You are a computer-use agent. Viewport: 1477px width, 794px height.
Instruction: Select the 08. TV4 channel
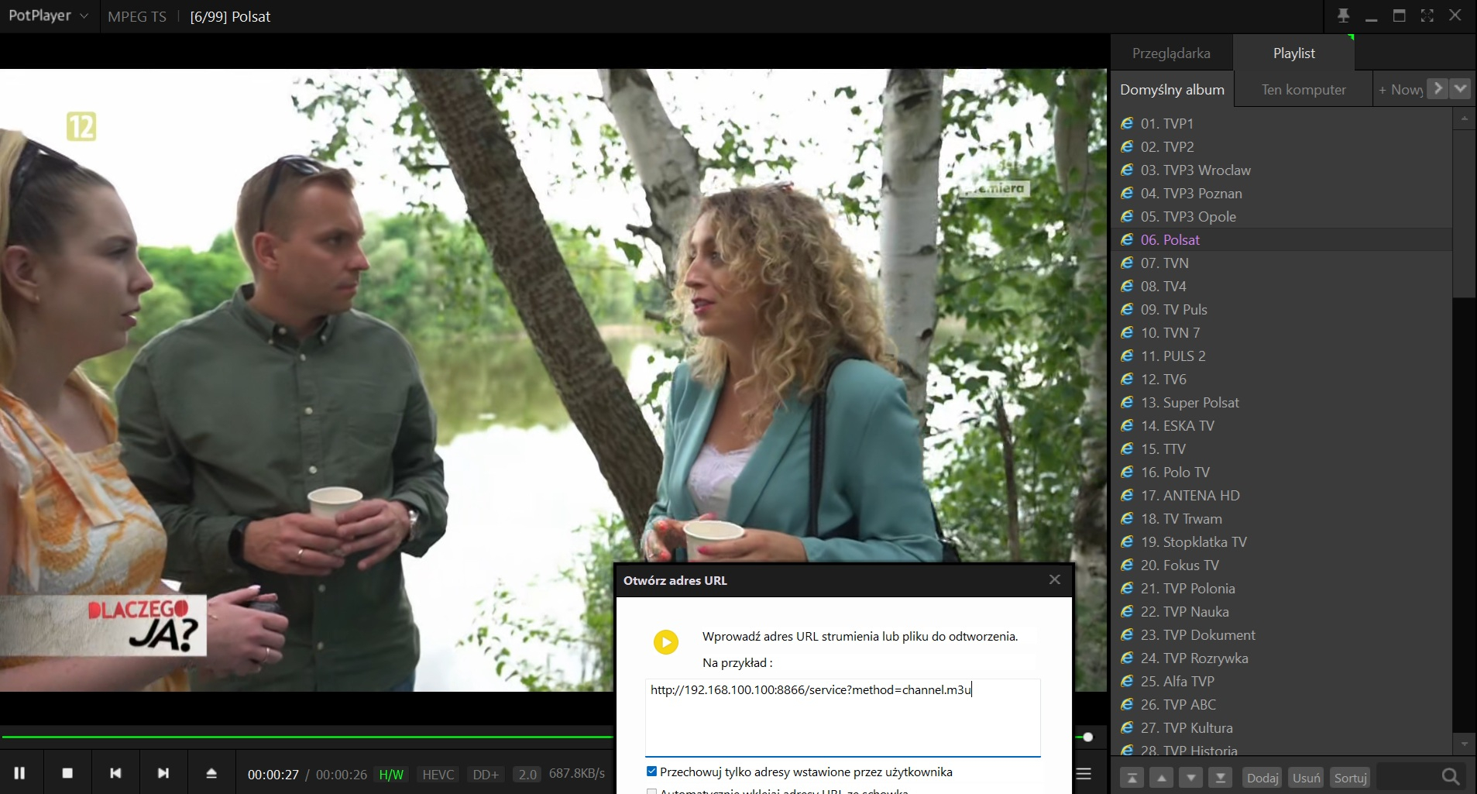coord(1282,286)
